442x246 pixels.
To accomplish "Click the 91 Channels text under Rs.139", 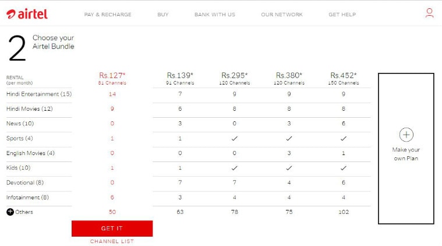I will (x=180, y=83).
